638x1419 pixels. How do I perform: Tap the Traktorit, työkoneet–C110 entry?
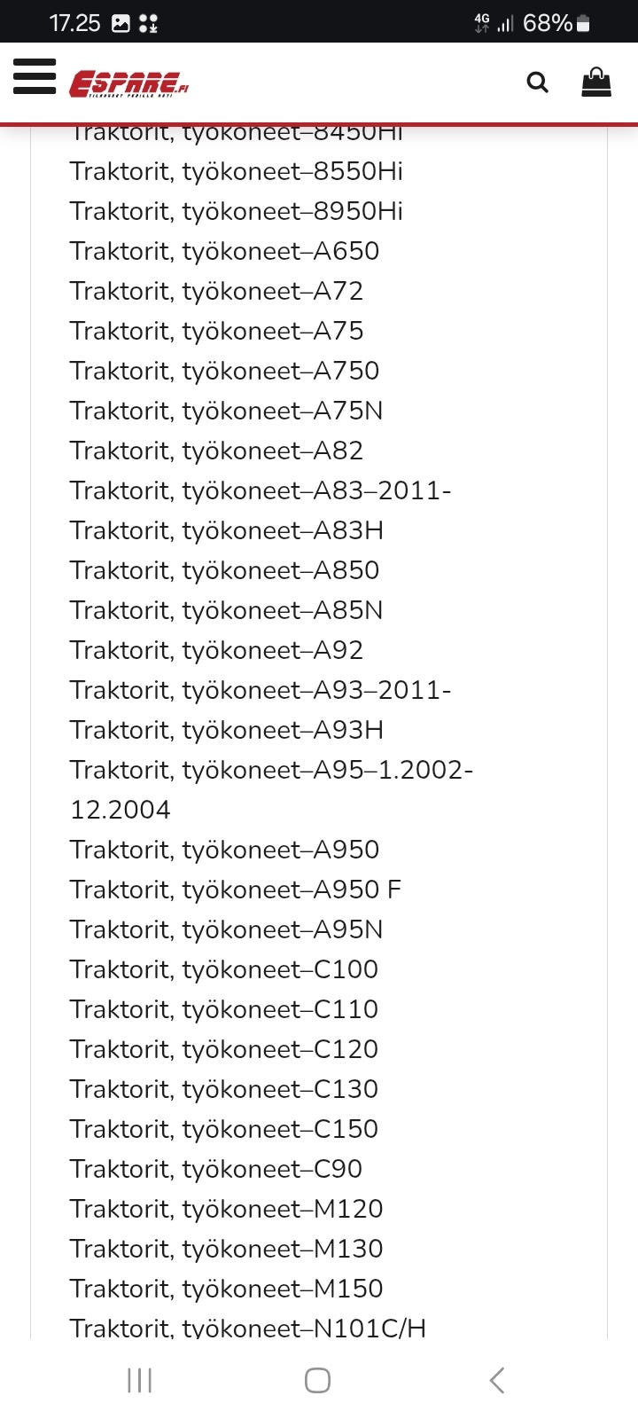[223, 1009]
